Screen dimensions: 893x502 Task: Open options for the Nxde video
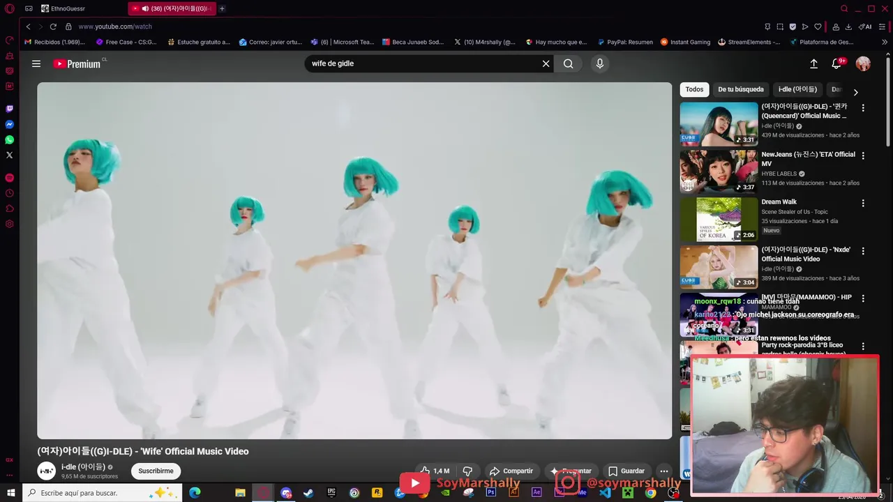tap(863, 251)
